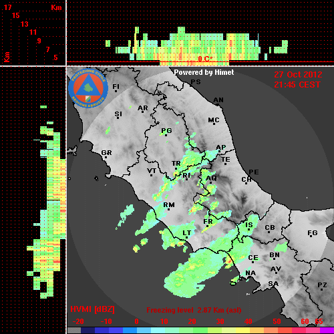Click the 0 C freezing line marker
This screenshot has height=334, width=334.
[205, 59]
